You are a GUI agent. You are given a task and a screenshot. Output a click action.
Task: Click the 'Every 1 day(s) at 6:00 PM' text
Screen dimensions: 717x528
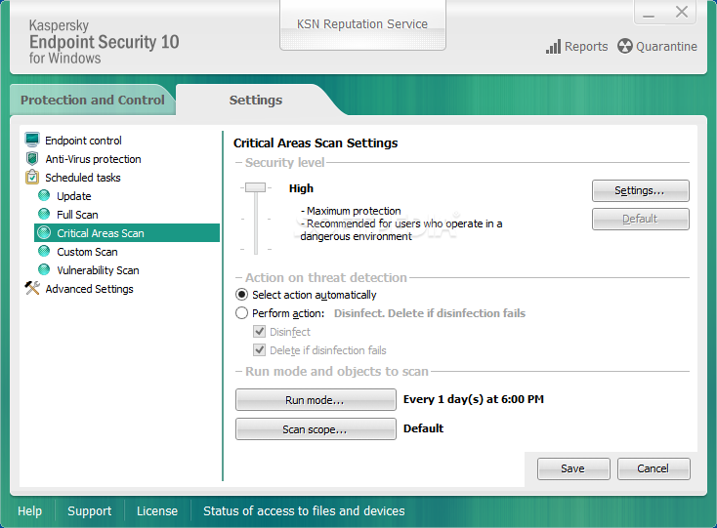[x=473, y=399]
